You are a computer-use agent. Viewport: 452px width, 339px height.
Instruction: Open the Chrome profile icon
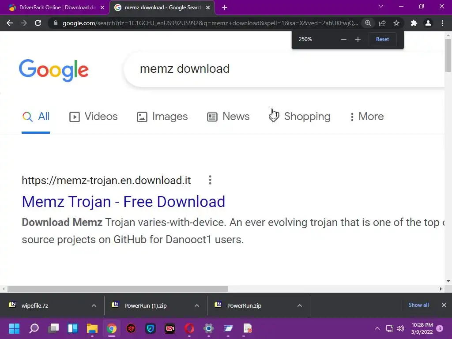pos(428,23)
